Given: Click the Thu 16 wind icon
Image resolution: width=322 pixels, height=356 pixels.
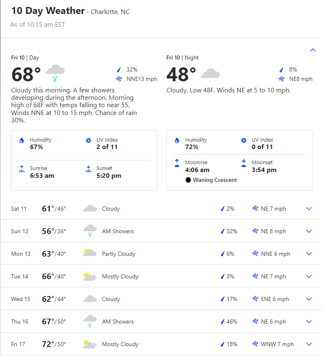Looking at the screenshot, I should (x=255, y=321).
